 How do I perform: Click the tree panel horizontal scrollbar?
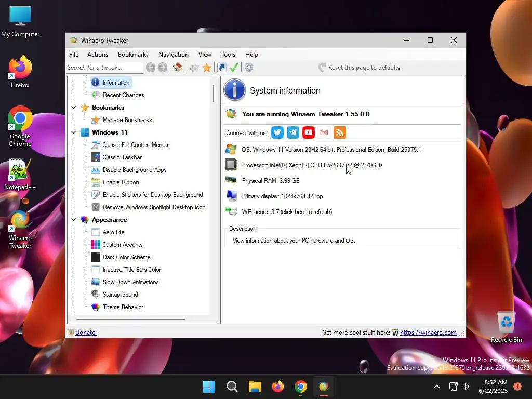[x=131, y=320]
